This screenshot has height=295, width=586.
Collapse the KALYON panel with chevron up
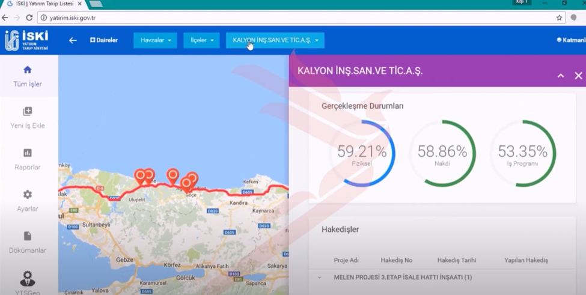(x=561, y=76)
